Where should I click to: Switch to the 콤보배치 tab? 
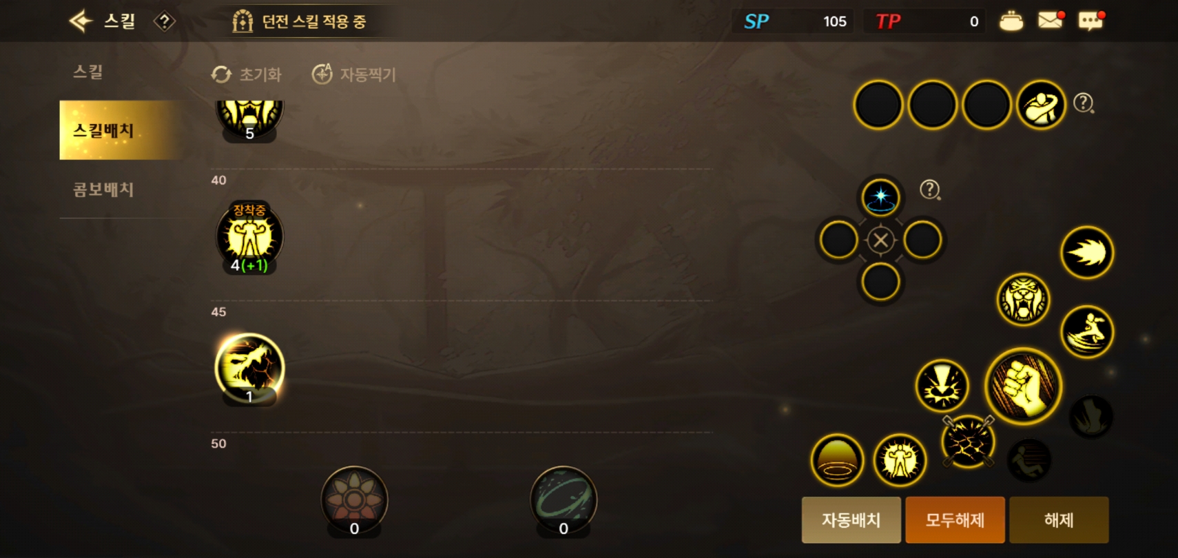103,189
